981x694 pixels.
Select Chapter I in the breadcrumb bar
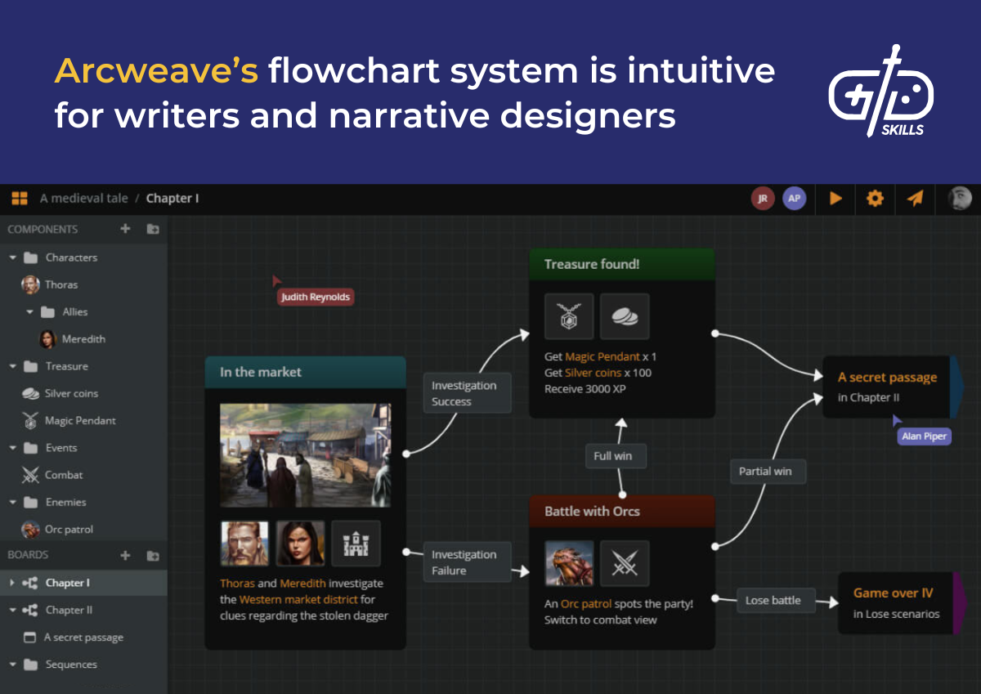click(x=172, y=198)
